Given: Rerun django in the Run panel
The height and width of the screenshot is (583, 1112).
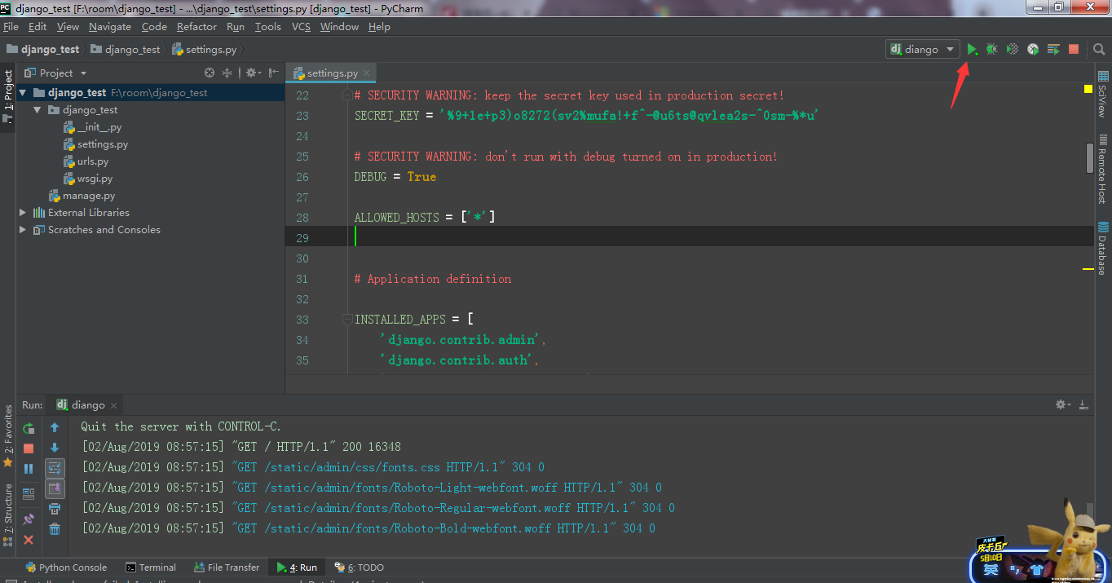Looking at the screenshot, I should [29, 428].
